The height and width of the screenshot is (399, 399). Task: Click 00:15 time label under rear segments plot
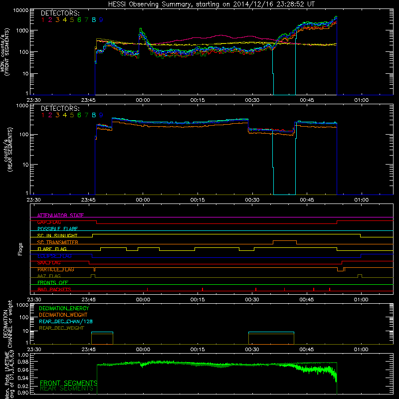pos(198,200)
